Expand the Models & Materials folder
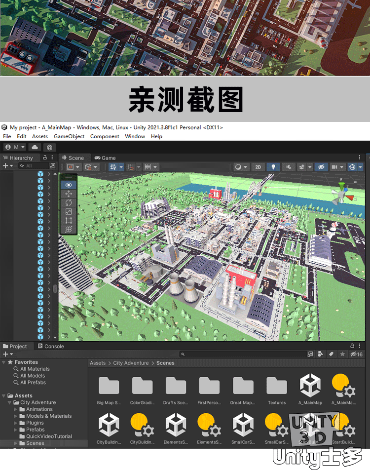The height and width of the screenshot is (474, 370). tap(16, 416)
